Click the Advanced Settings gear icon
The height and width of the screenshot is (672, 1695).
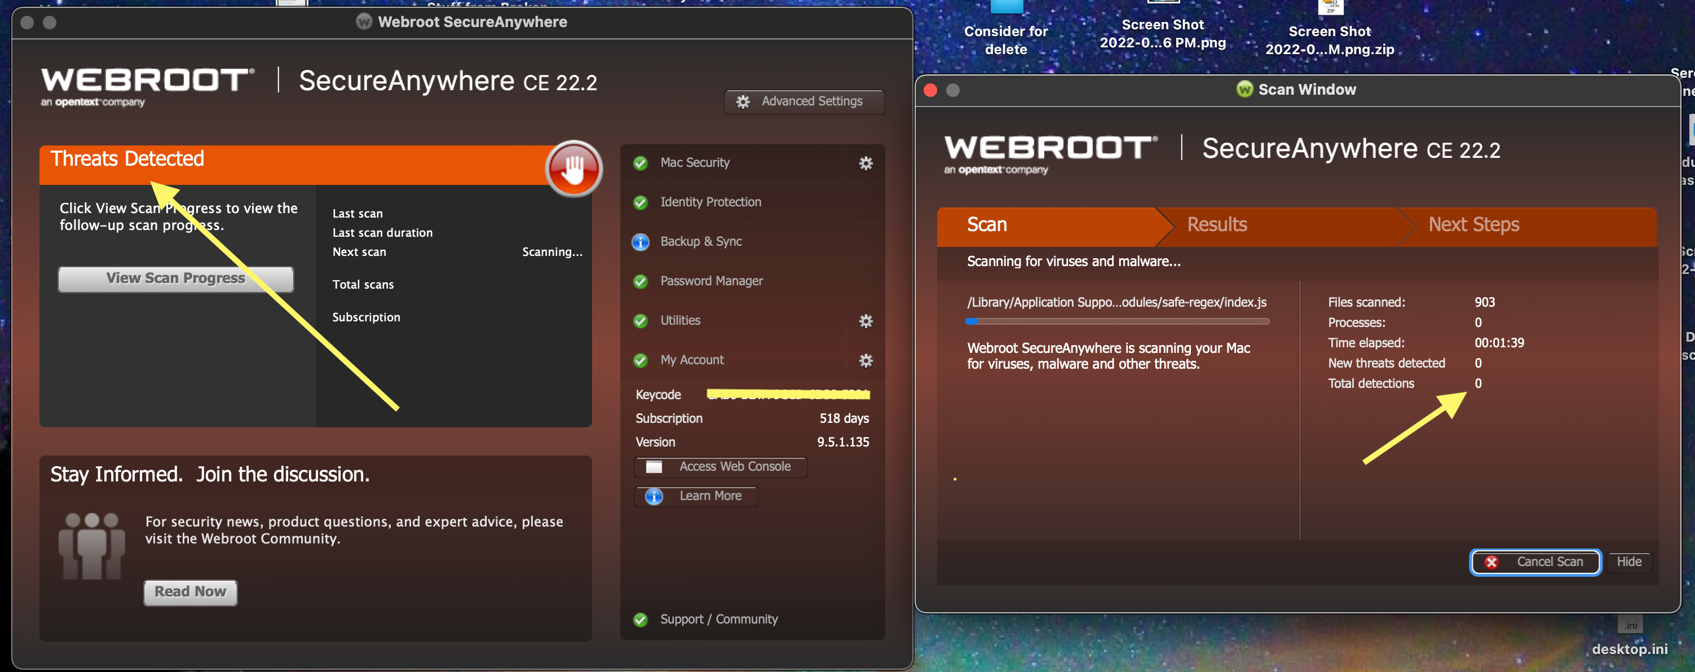743,102
